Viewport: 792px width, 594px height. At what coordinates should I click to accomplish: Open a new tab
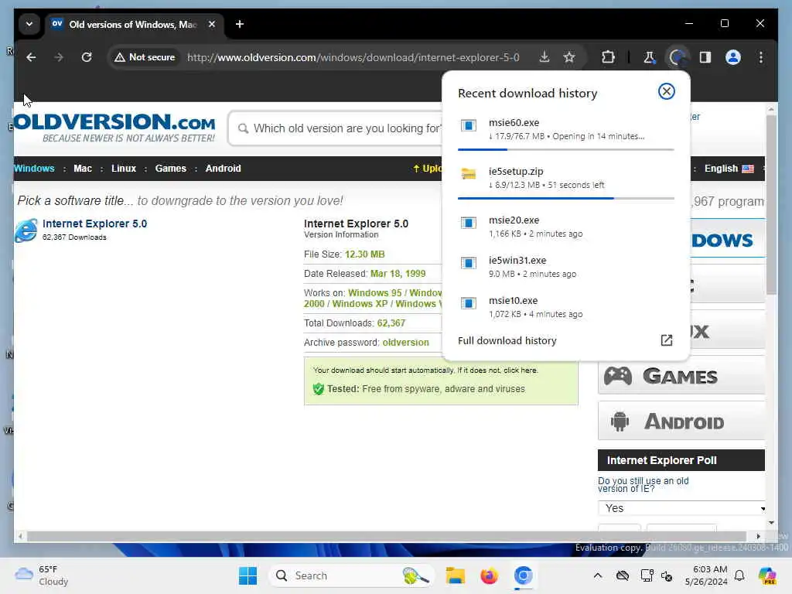[x=240, y=24]
